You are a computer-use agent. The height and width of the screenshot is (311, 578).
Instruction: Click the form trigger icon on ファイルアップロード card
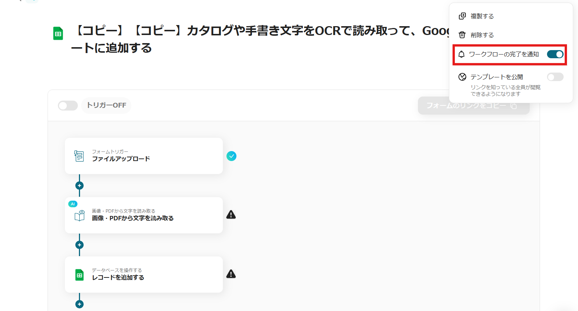click(x=79, y=156)
